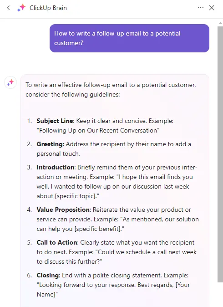The width and height of the screenshot is (223, 307).
Task: Click the ClickUp Brain sparkle logo
Action: point(21,8)
